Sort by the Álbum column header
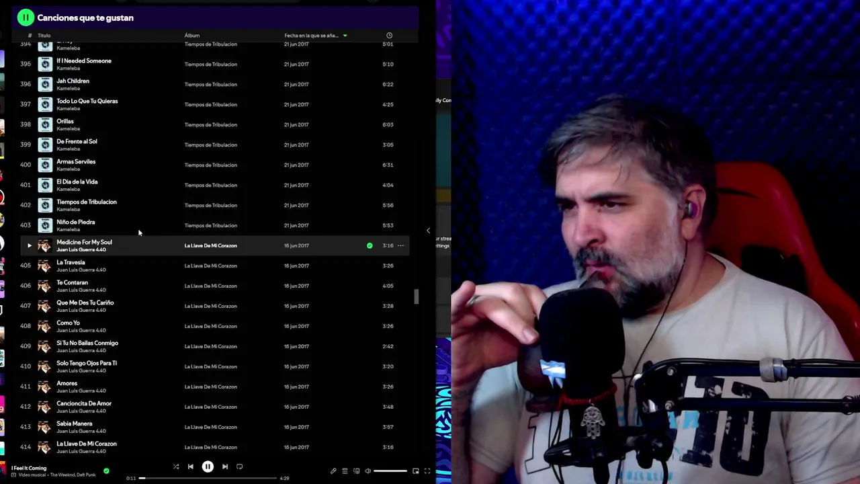This screenshot has width=860, height=484. [x=192, y=35]
